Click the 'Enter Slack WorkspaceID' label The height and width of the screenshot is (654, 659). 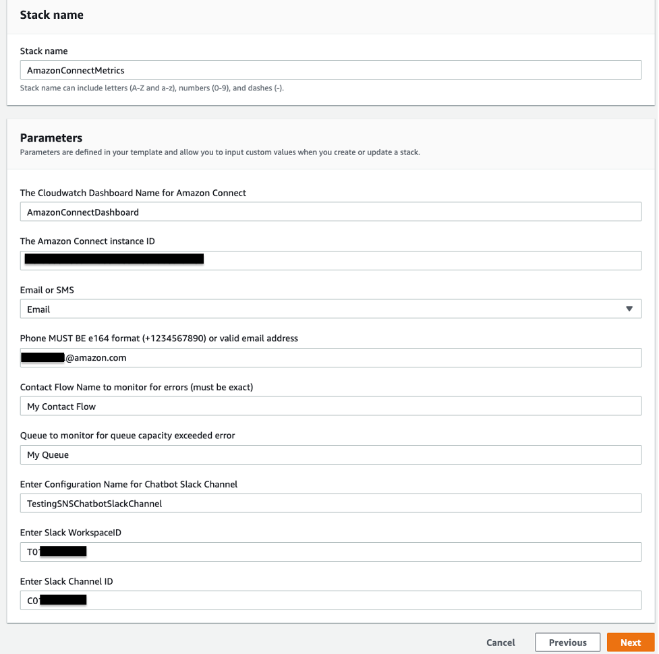click(x=71, y=532)
